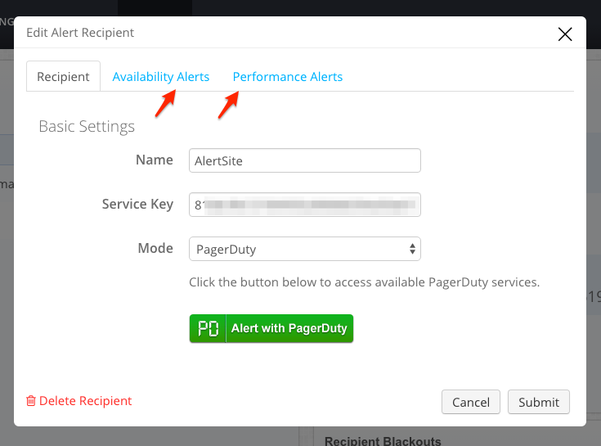Image resolution: width=601 pixels, height=446 pixels.
Task: Click the Basic Settings heading
Action: coord(87,127)
